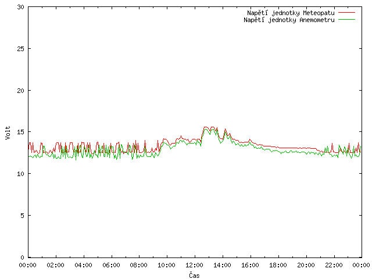The height and width of the screenshot is (279, 372).
Task: Click the x-axis label 16:00
Action: coord(250,265)
